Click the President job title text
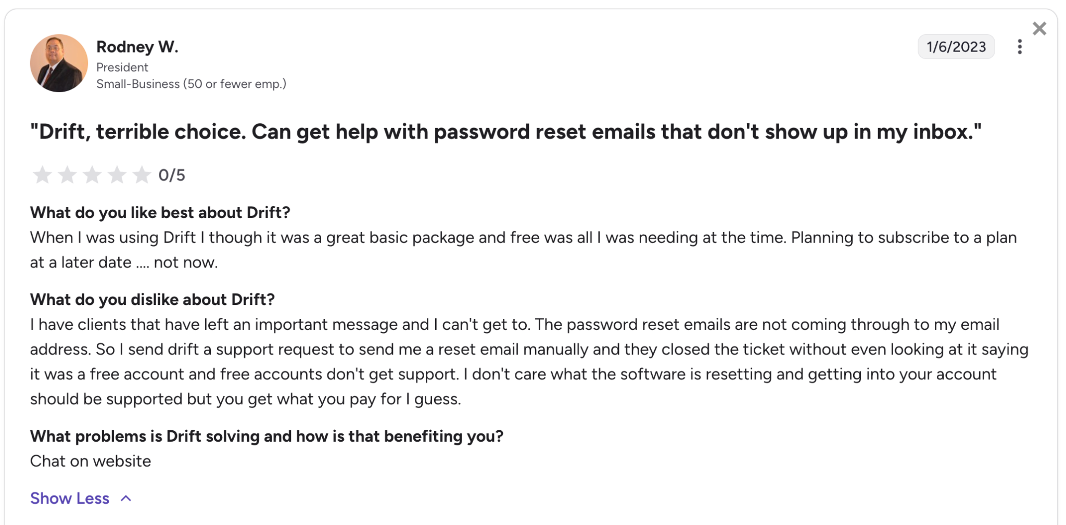Screen dimensions: 1066x525 click(122, 67)
